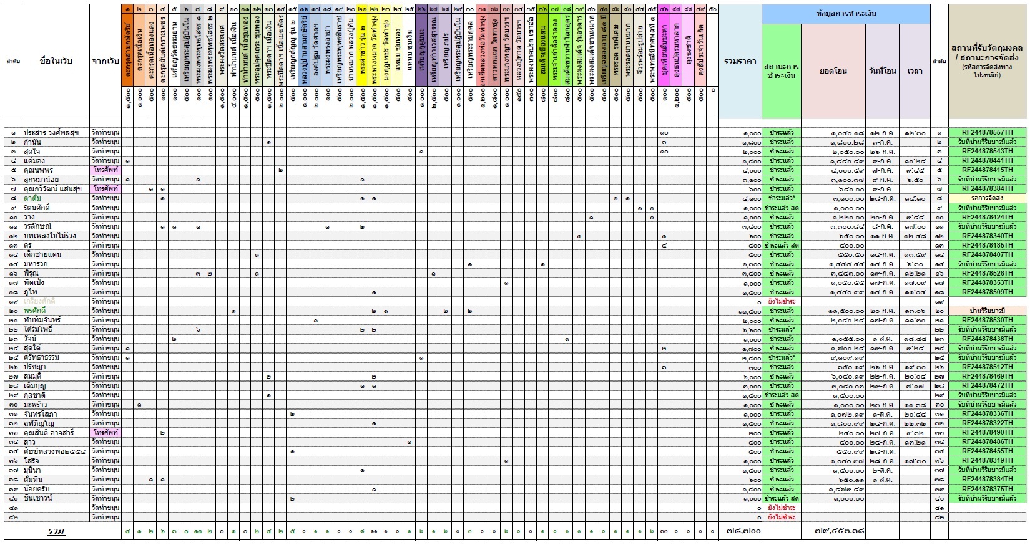Select the name cell 'ศิษย์หลวงพ่อ๒๕๔๔'
Viewport: 1030px width, 545px height.
click(56, 451)
